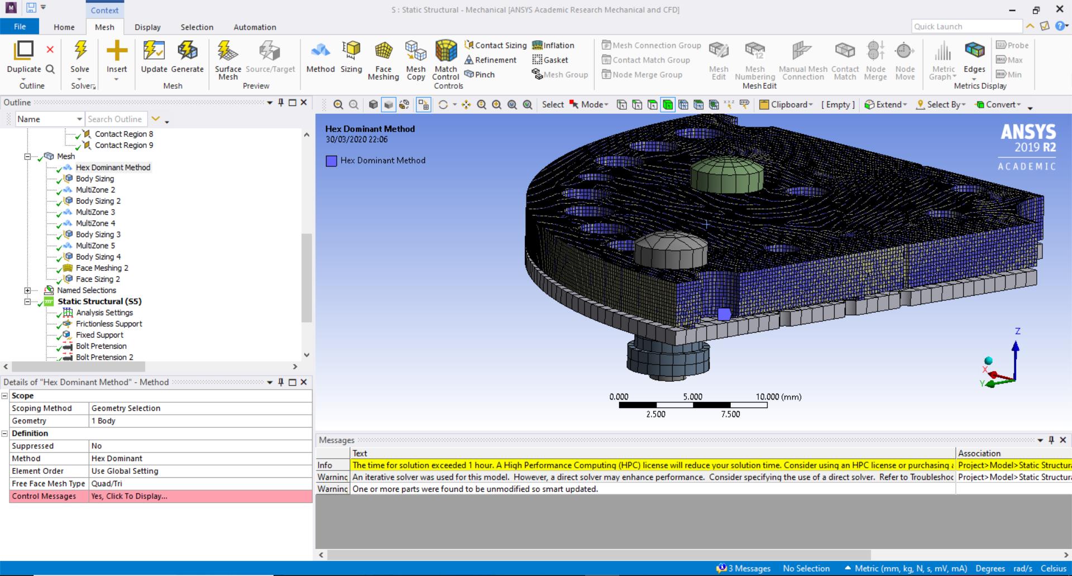This screenshot has height=576, width=1072.
Task: Switch to the Selection ribbon tab
Action: [197, 27]
